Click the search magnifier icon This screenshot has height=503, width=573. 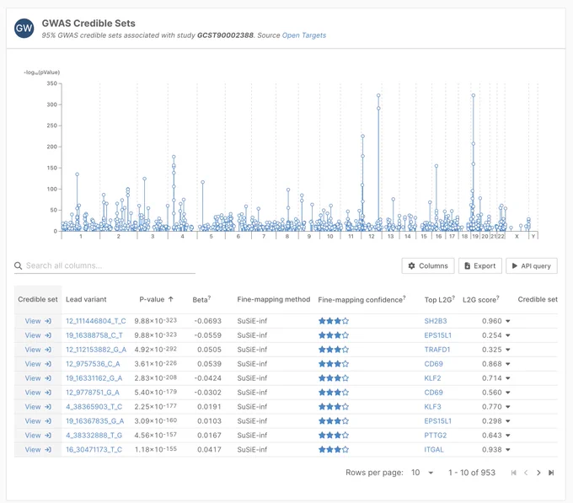(18, 265)
